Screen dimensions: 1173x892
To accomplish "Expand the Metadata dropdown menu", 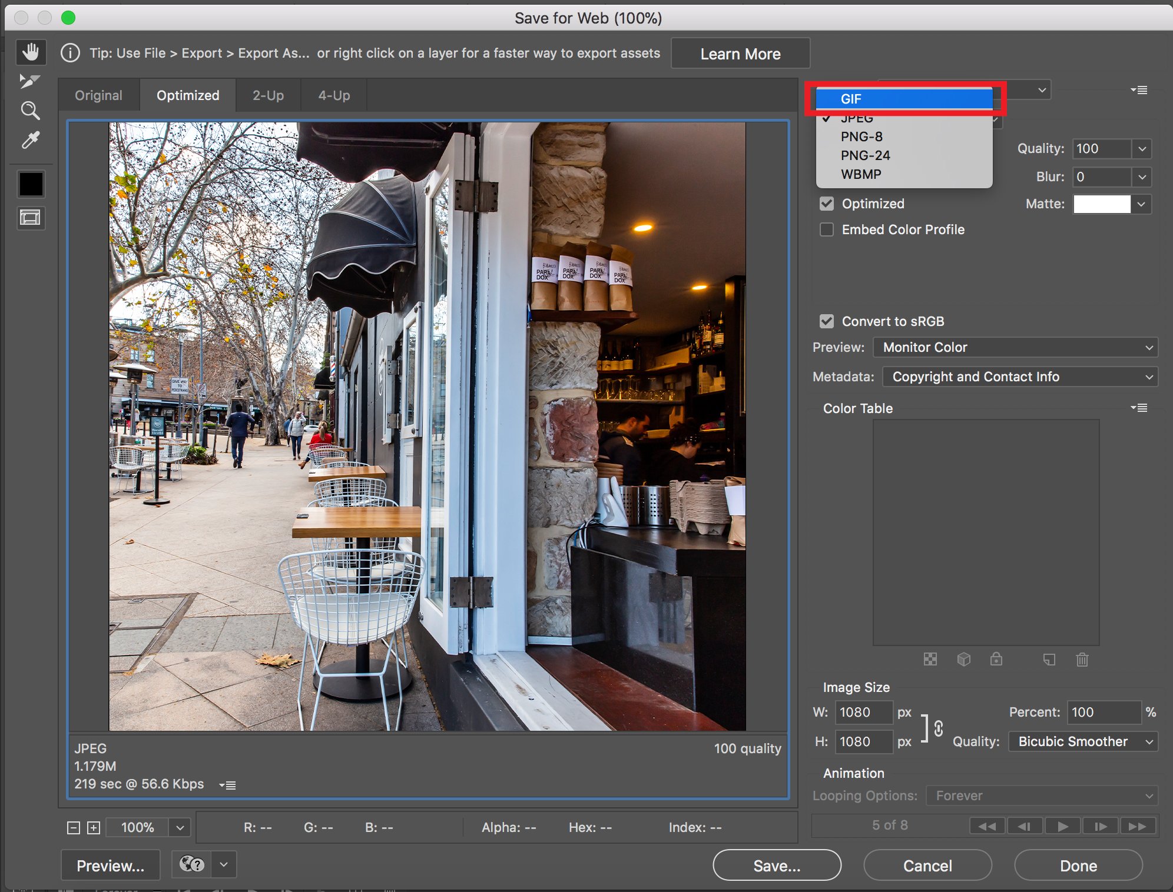I will (1018, 376).
